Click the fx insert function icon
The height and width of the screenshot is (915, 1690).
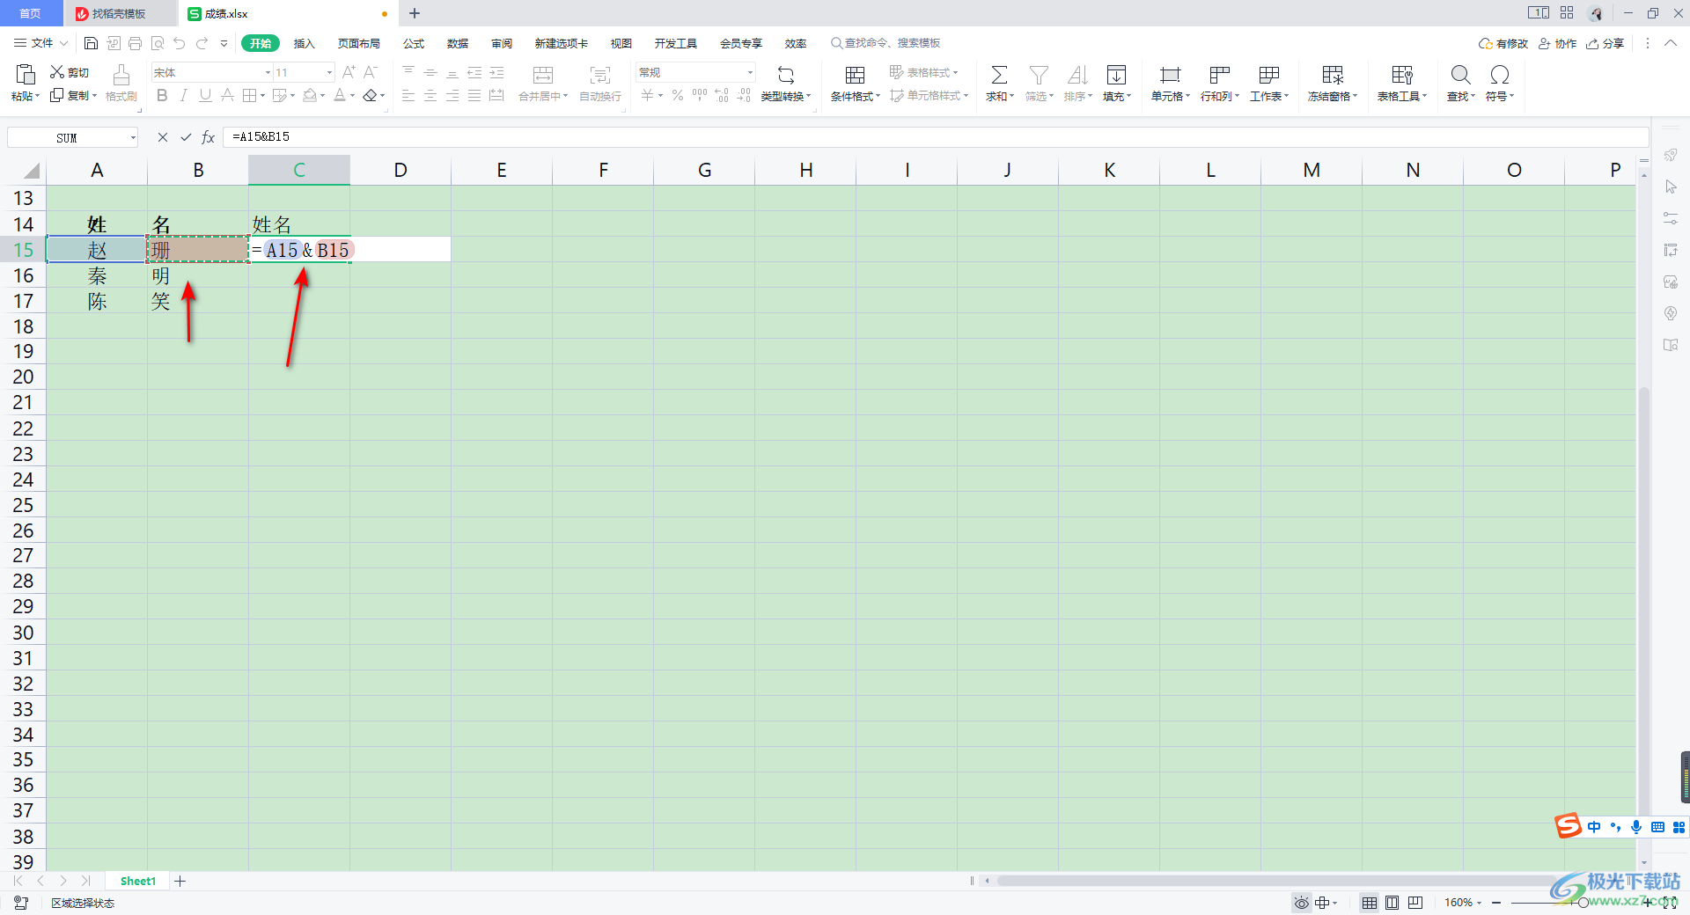209,137
